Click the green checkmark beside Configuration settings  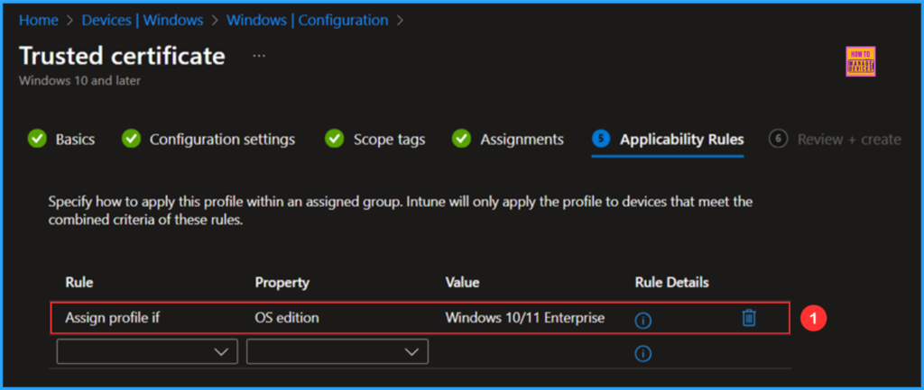coord(131,140)
